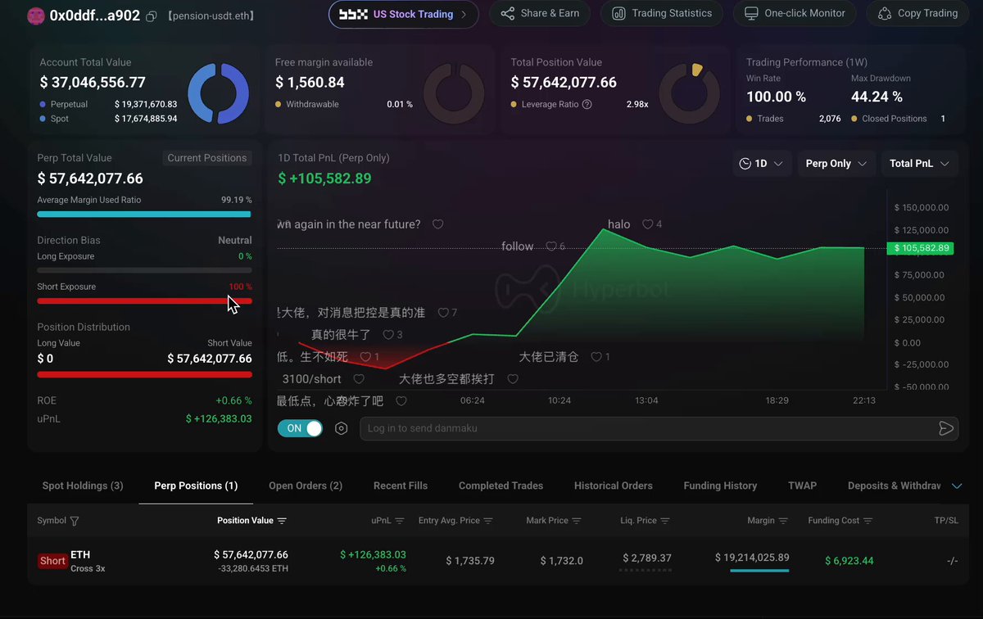Click margin value $19,214,025.89
Viewport: 983px width, 619px height.
(752, 558)
